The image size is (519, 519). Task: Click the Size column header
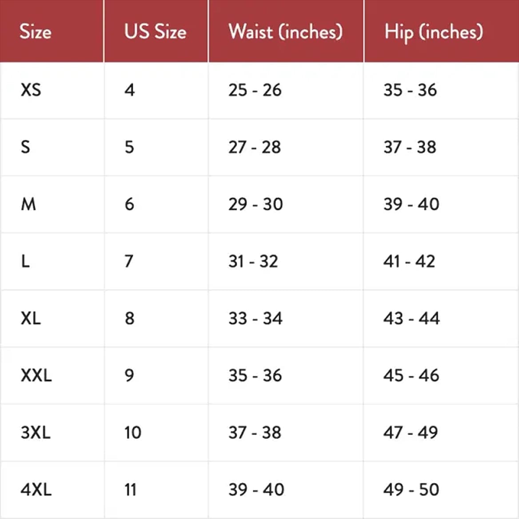(x=36, y=32)
